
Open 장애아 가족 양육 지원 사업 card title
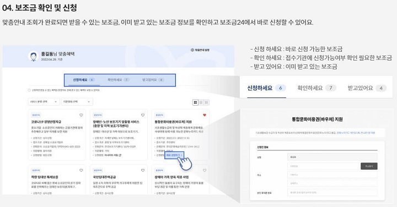[x=171, y=177]
